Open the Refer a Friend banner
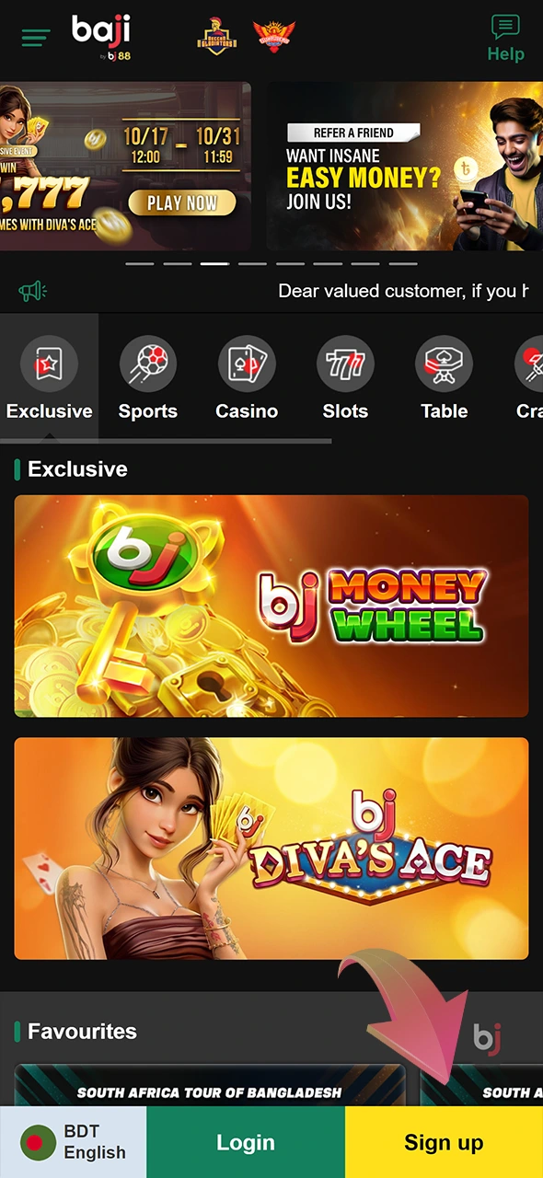This screenshot has height=1178, width=543. coord(405,167)
